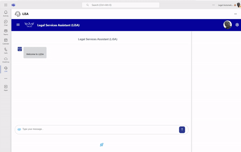Open user profile picture in blue header

click(227, 25)
